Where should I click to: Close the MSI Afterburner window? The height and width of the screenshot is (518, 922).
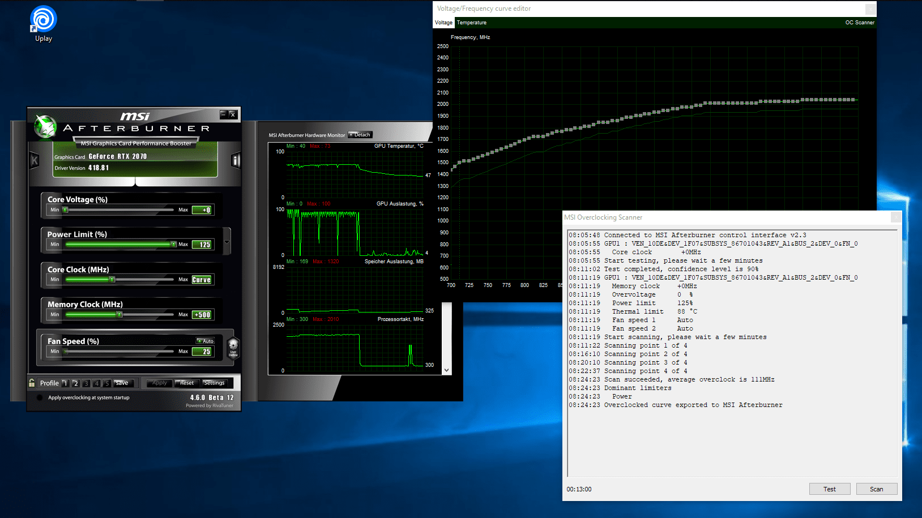(x=232, y=114)
